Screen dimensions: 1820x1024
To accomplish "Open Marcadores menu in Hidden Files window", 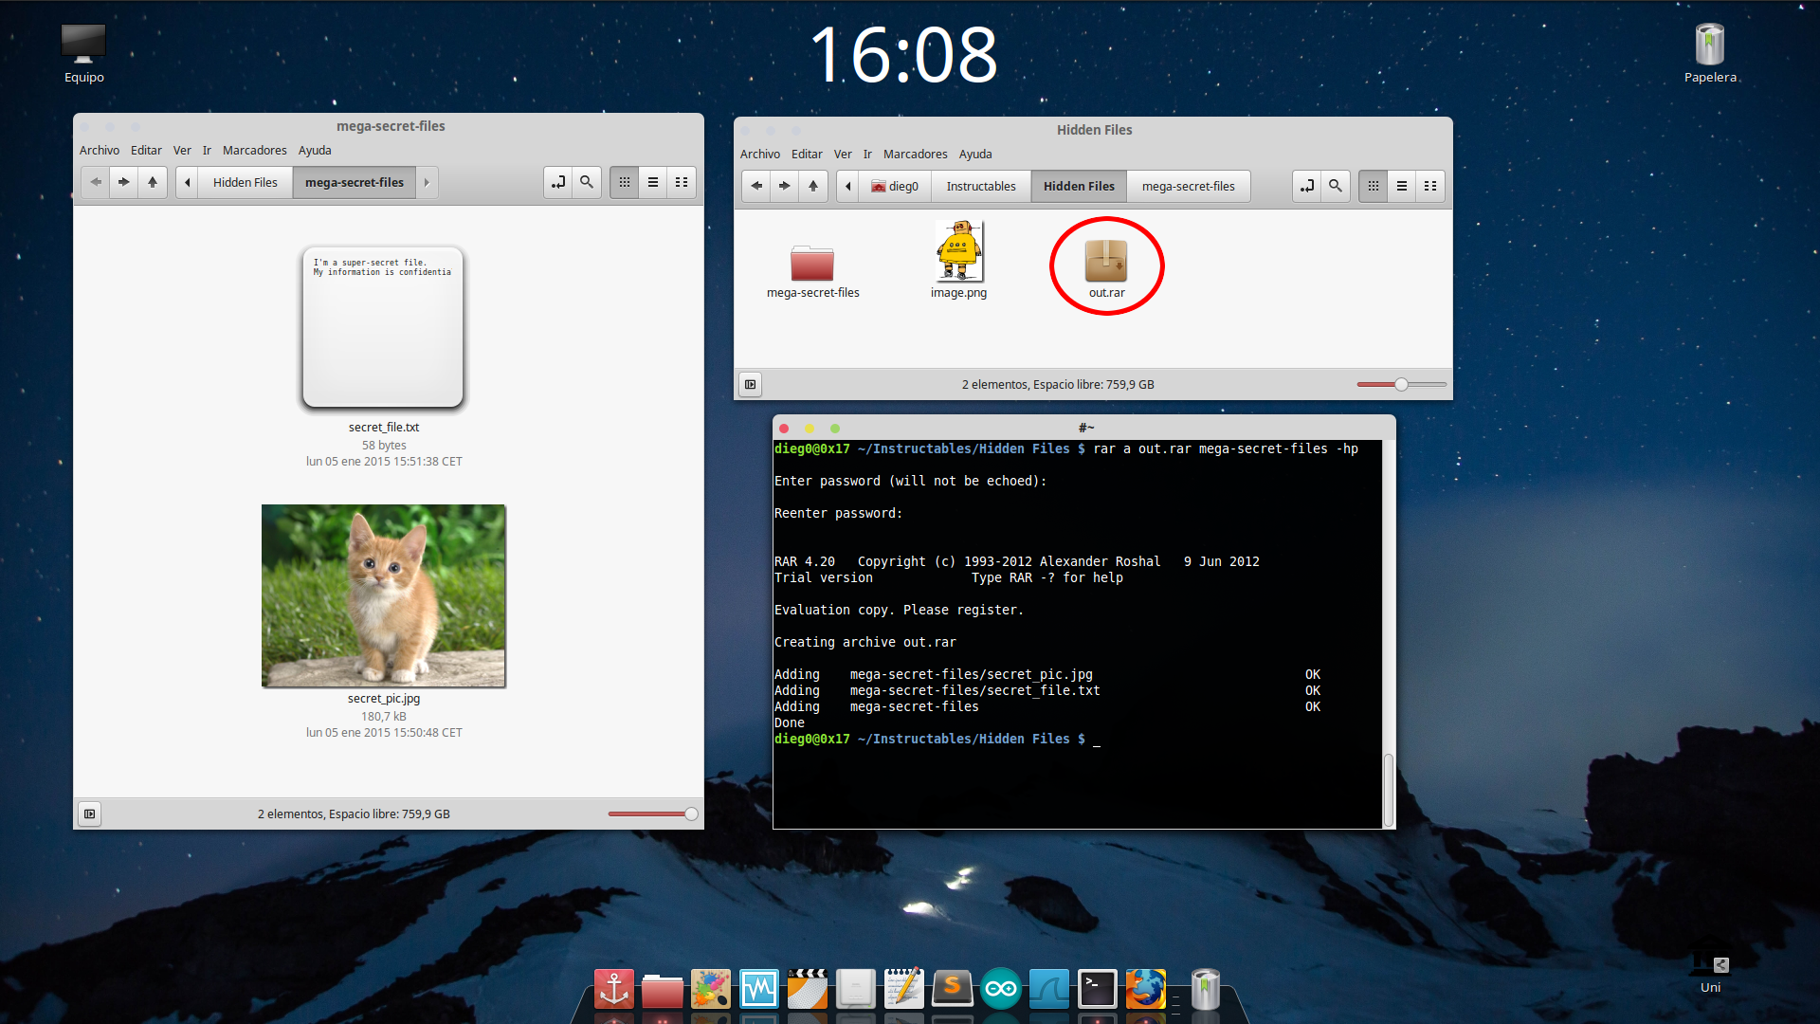I will click(x=915, y=154).
